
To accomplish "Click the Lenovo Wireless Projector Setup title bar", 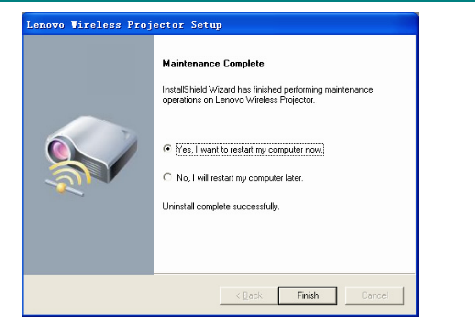I will pyautogui.click(x=220, y=24).
